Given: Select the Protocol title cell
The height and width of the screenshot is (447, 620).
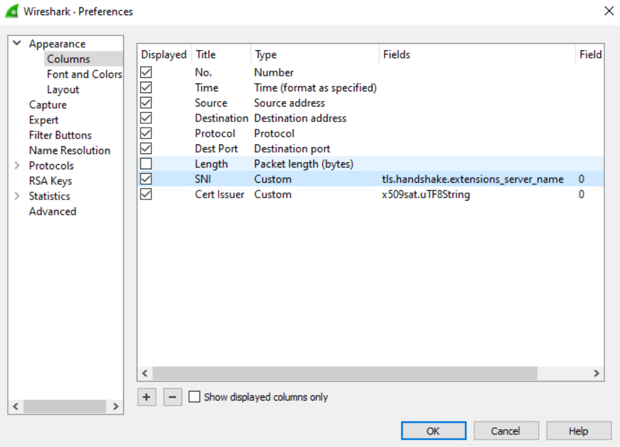Looking at the screenshot, I should (215, 133).
